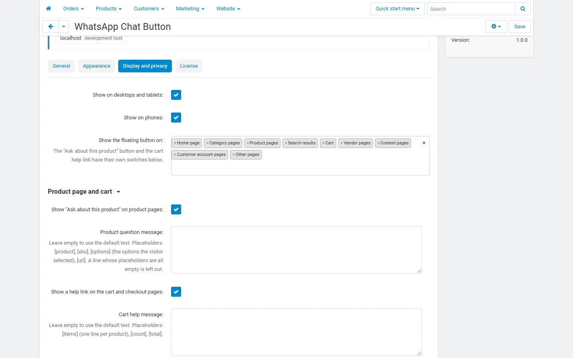Remove the Content pages tag

[x=378, y=143]
